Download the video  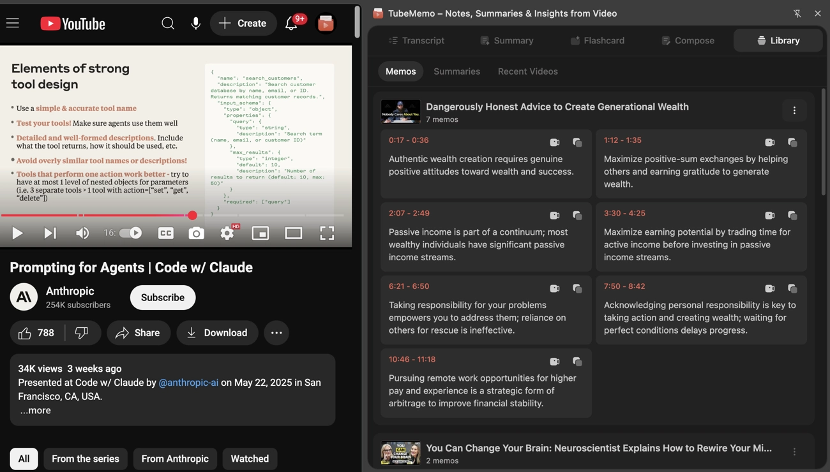(x=217, y=333)
